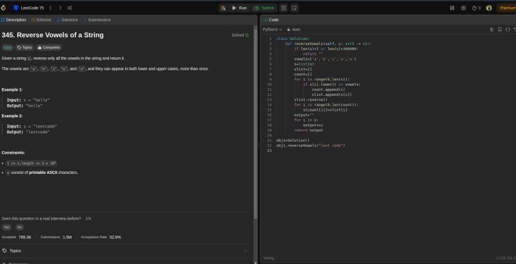Run the code

[x=239, y=8]
